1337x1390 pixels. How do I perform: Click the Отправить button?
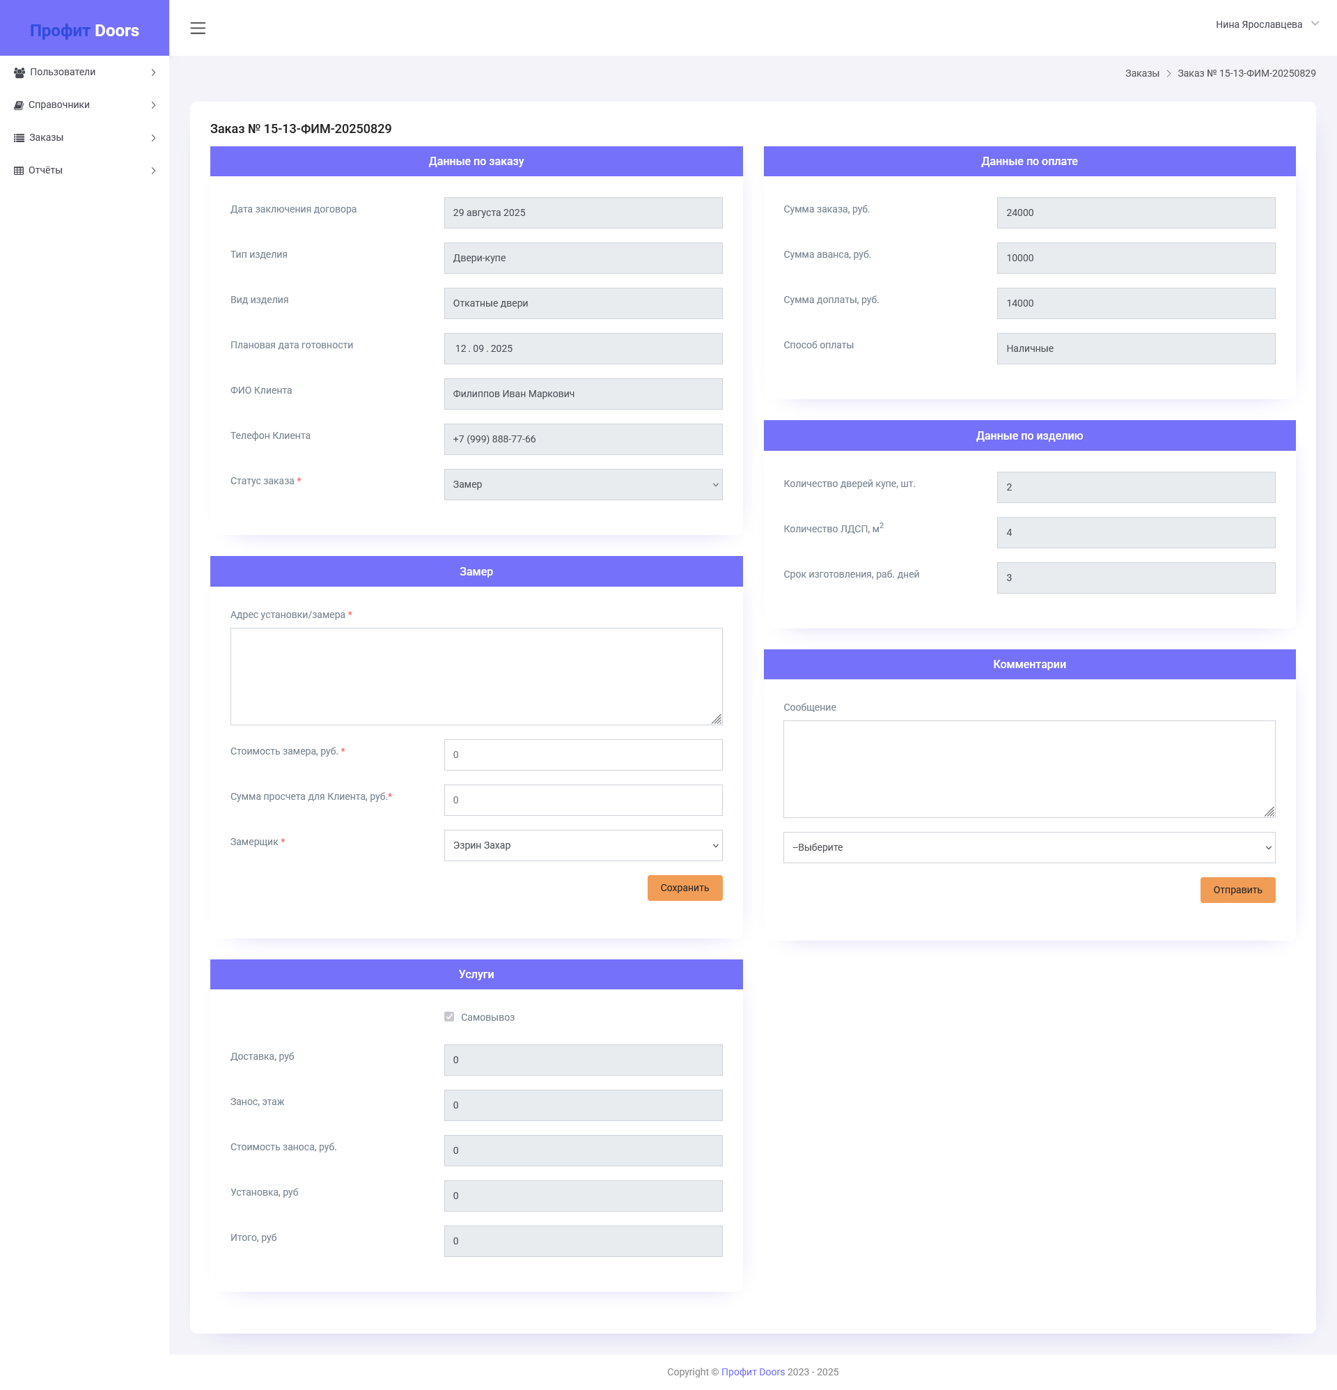pos(1237,890)
